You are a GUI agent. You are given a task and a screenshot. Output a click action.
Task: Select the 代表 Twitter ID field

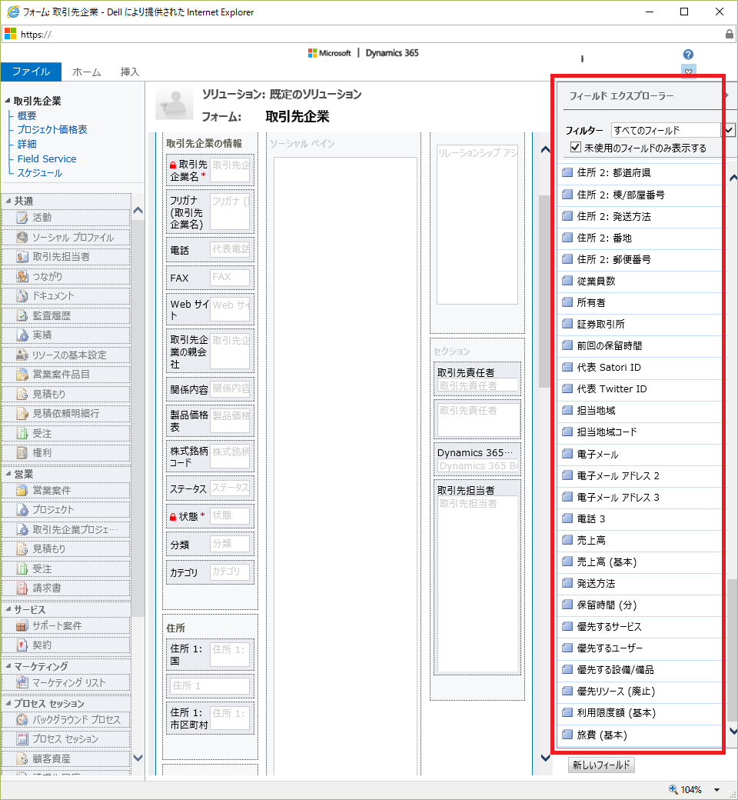pyautogui.click(x=640, y=388)
